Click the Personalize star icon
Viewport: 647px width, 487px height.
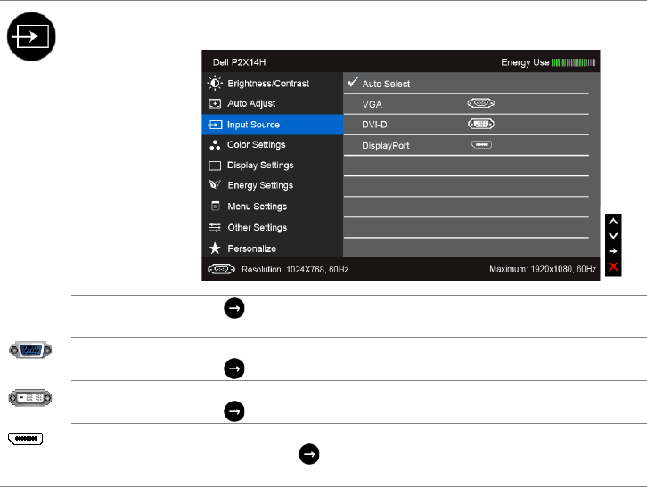click(x=215, y=248)
